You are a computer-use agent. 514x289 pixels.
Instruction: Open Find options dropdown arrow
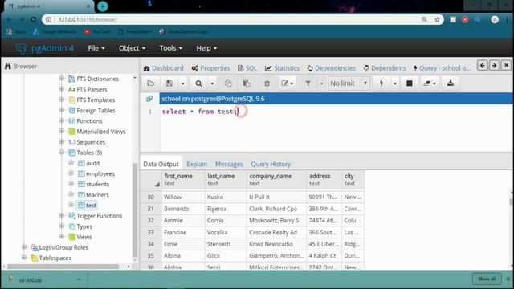[212, 83]
